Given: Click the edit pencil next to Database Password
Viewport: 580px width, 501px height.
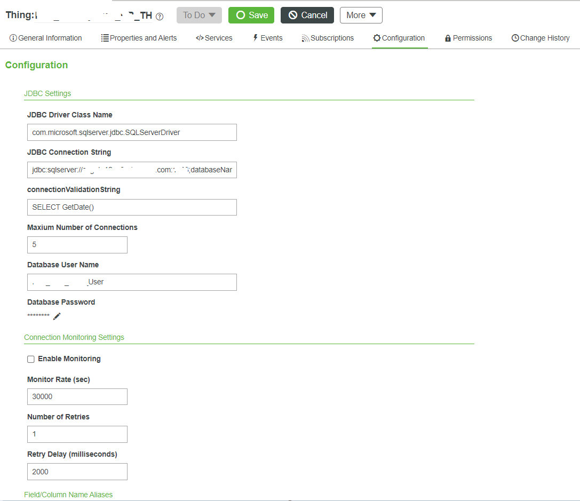Looking at the screenshot, I should click(x=57, y=316).
